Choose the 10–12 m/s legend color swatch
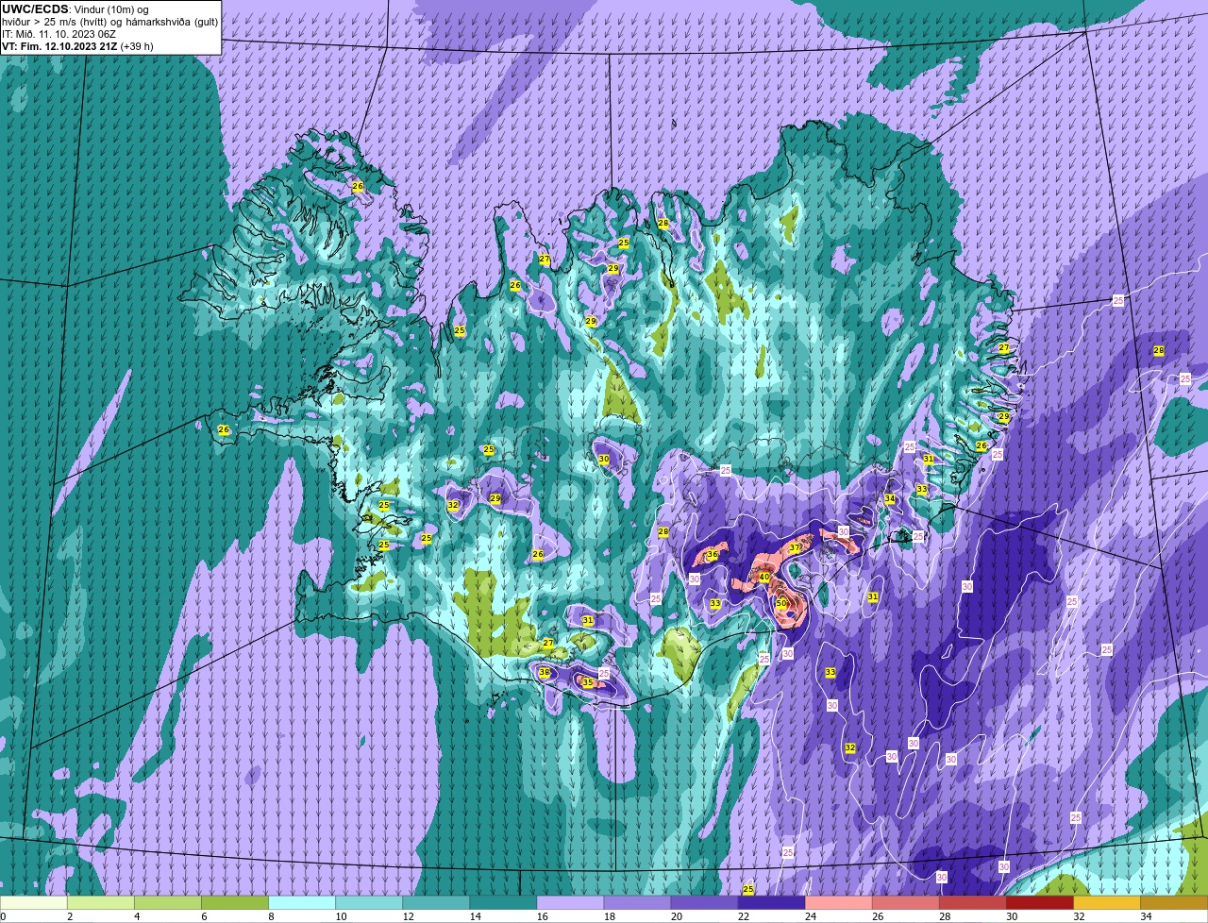The width and height of the screenshot is (1208, 923). tap(369, 903)
